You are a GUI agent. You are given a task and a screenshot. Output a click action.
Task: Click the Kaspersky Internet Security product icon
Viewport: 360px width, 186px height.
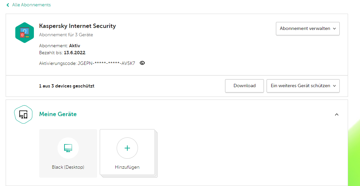click(25, 33)
